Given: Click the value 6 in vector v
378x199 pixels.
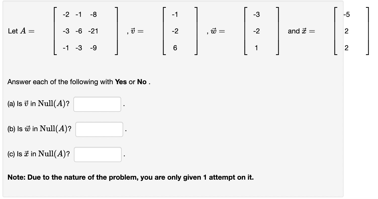Looking at the screenshot, I should [175, 48].
